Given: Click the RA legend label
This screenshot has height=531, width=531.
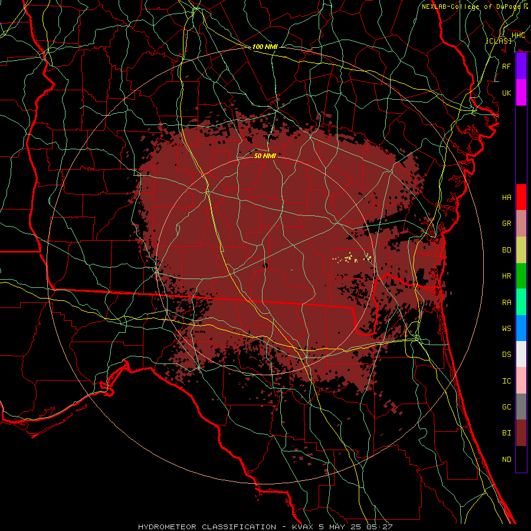Looking at the screenshot, I should tap(506, 303).
